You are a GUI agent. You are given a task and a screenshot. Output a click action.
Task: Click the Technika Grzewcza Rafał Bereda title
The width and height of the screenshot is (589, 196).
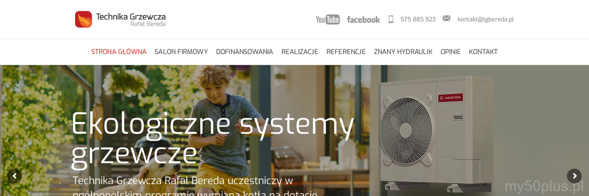131,20
